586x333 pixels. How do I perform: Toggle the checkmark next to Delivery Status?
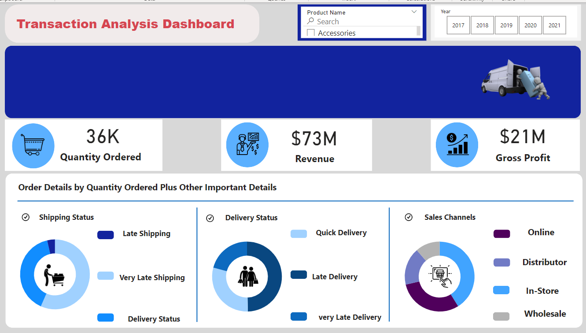[x=210, y=218]
